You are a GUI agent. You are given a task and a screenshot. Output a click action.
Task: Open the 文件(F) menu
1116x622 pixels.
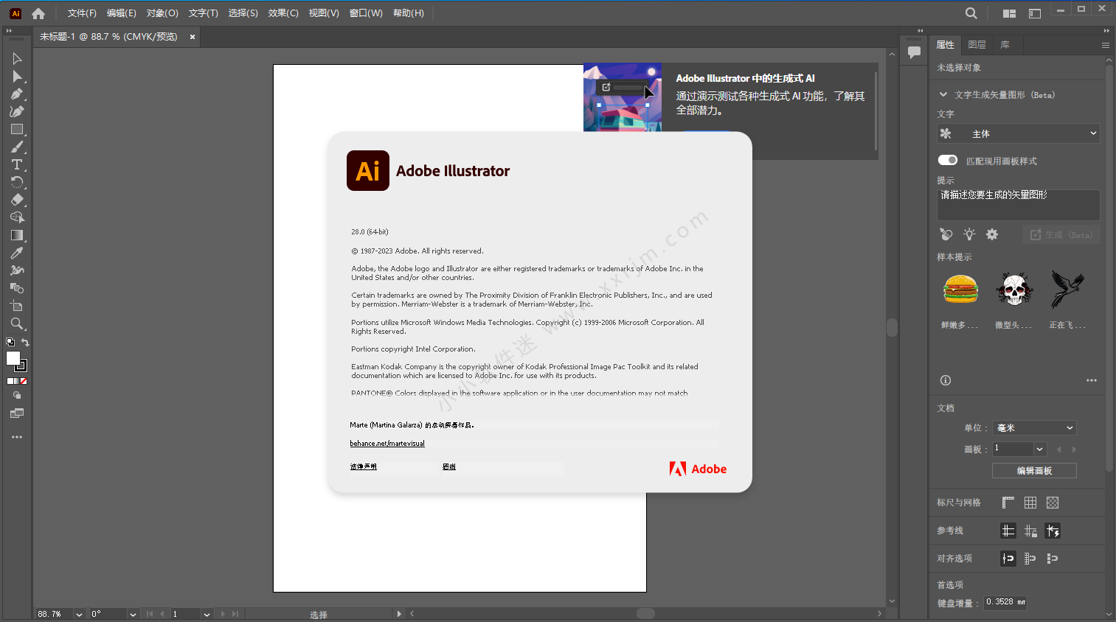point(82,13)
